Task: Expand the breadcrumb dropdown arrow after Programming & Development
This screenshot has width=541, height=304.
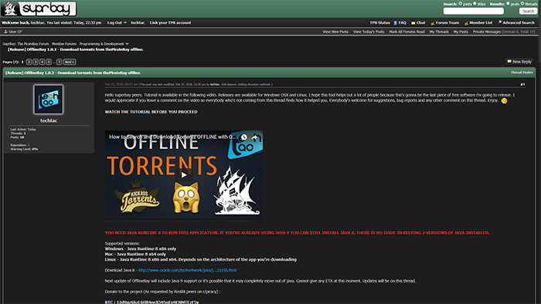Action: point(127,44)
